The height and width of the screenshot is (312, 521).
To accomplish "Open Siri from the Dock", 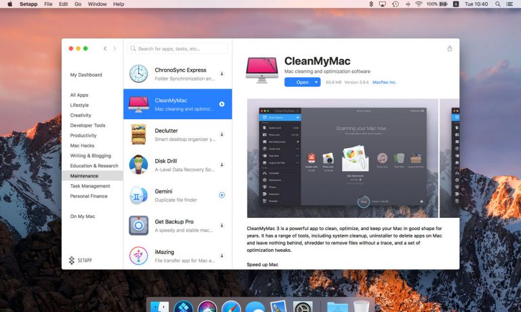I will pos(208,306).
